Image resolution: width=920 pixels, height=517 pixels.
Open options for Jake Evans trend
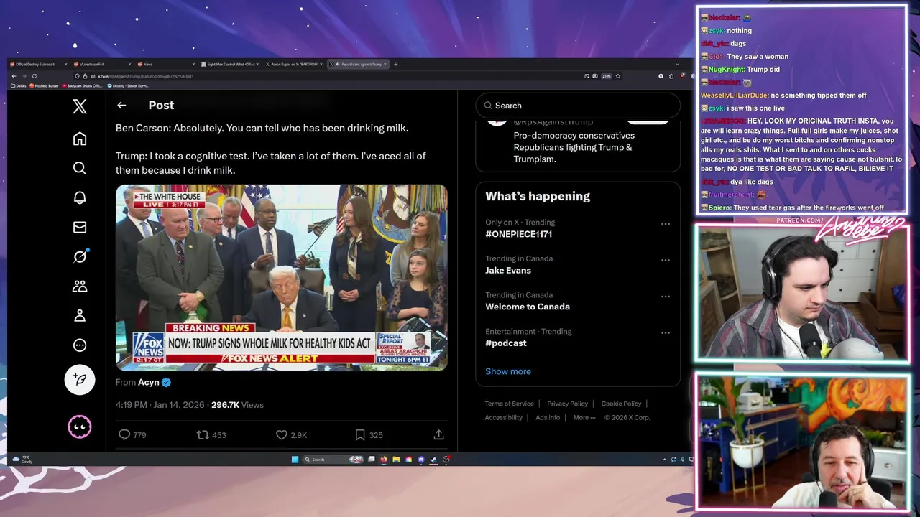tap(666, 260)
